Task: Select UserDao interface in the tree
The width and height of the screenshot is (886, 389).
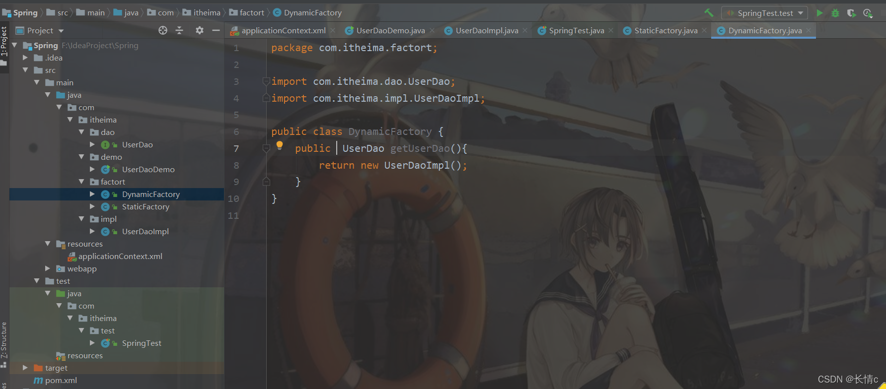Action: coord(137,144)
